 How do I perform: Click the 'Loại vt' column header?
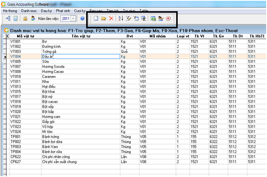pos(183,36)
